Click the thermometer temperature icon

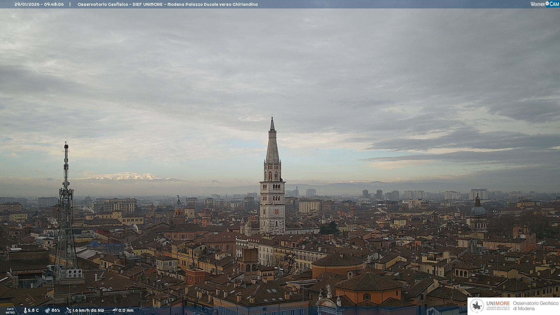[25, 310]
